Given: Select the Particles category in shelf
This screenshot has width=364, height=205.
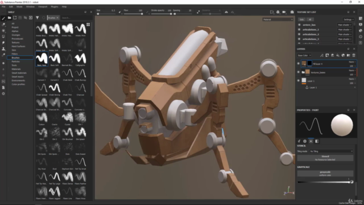Looking at the screenshot, I should click(x=16, y=61).
